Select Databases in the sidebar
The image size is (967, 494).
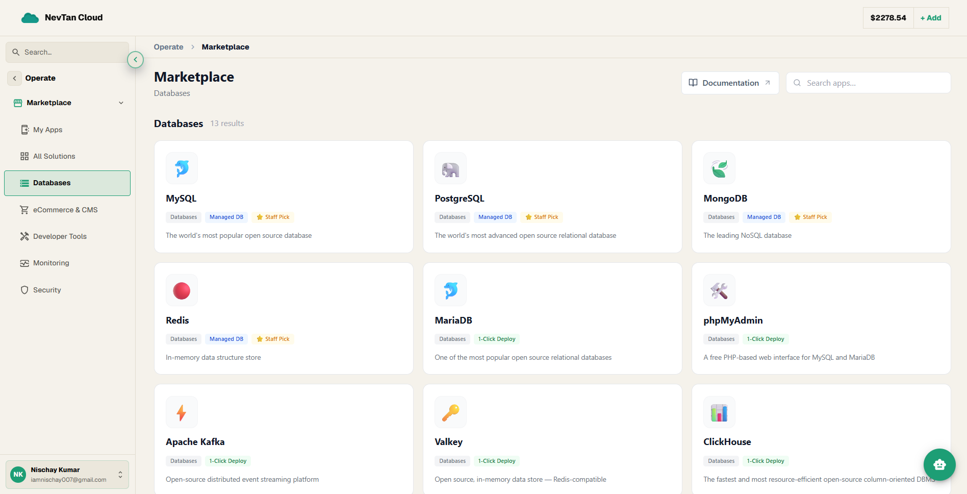67,183
